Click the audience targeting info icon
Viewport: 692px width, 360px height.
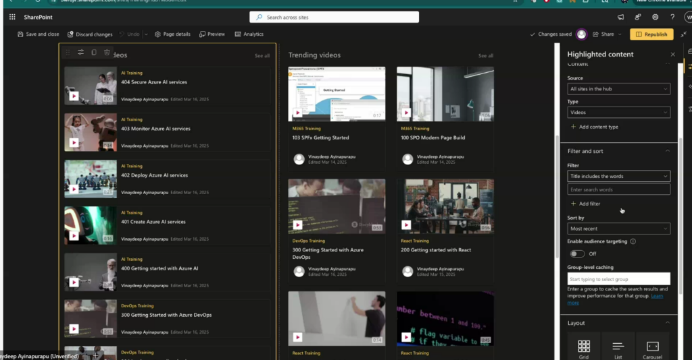(x=633, y=241)
